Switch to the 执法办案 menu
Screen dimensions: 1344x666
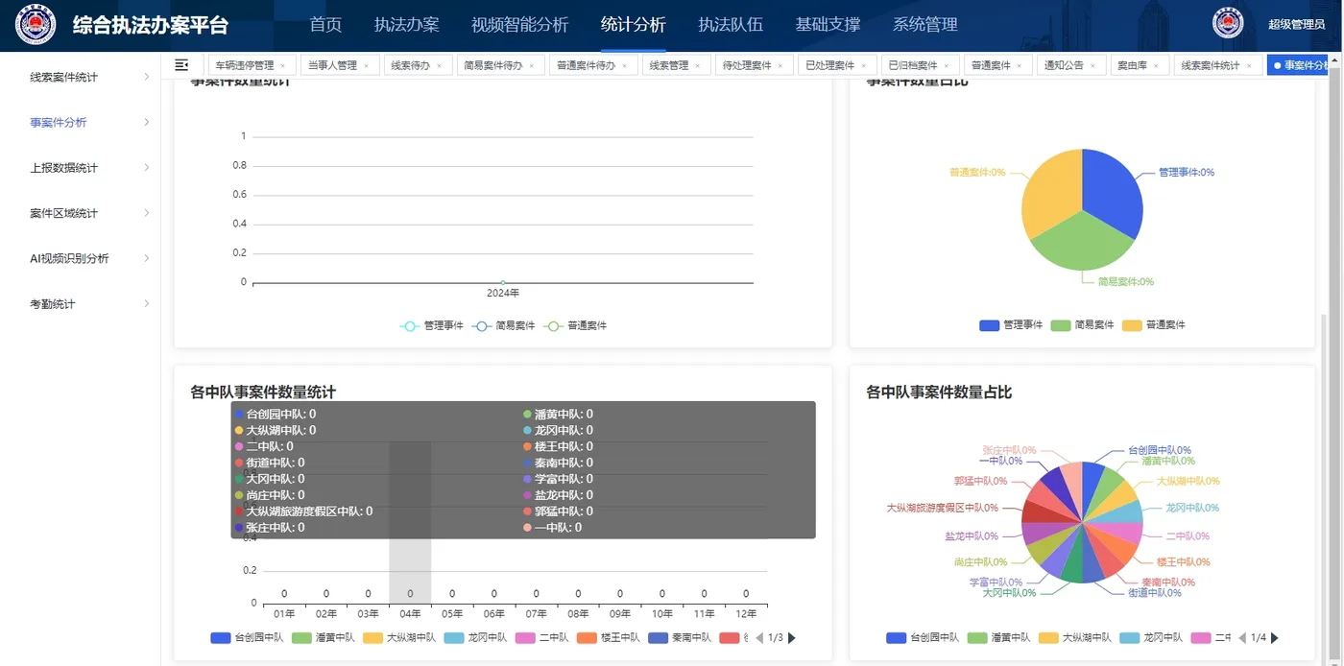coord(406,24)
